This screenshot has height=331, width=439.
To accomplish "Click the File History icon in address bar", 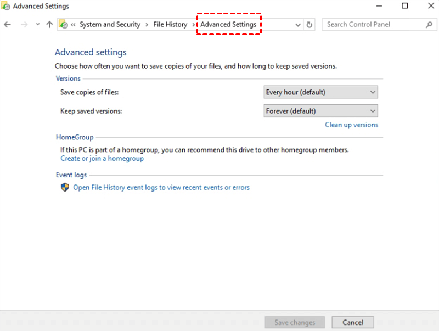I will point(63,25).
